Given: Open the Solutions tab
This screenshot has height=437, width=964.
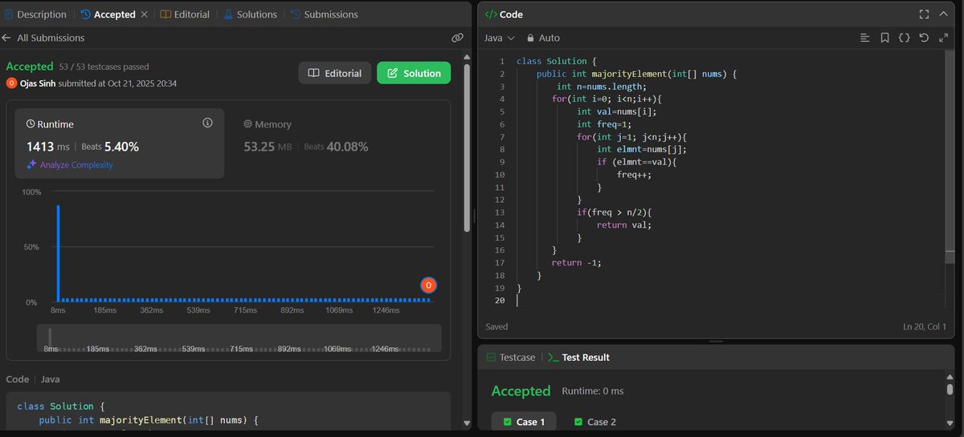Looking at the screenshot, I should click(250, 14).
